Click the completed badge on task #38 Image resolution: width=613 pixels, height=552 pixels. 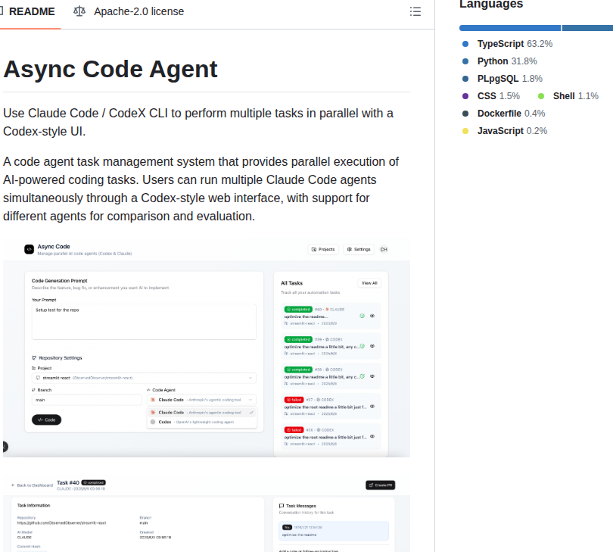click(298, 370)
